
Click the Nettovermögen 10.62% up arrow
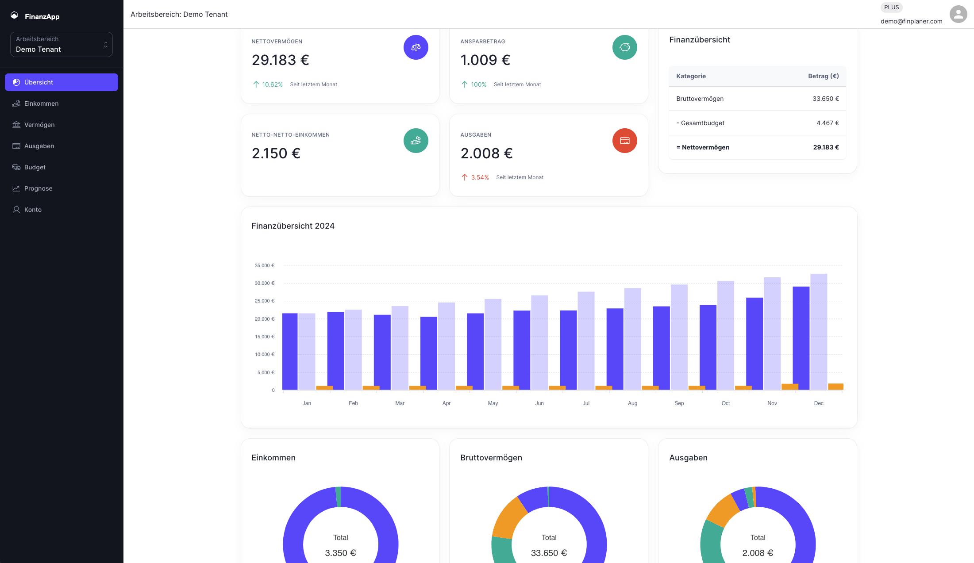coord(256,84)
